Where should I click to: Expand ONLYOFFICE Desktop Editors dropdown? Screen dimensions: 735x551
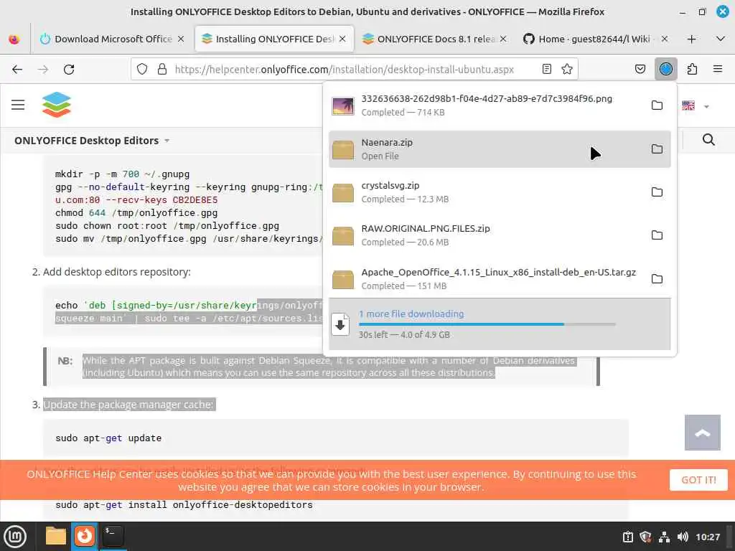tap(92, 141)
